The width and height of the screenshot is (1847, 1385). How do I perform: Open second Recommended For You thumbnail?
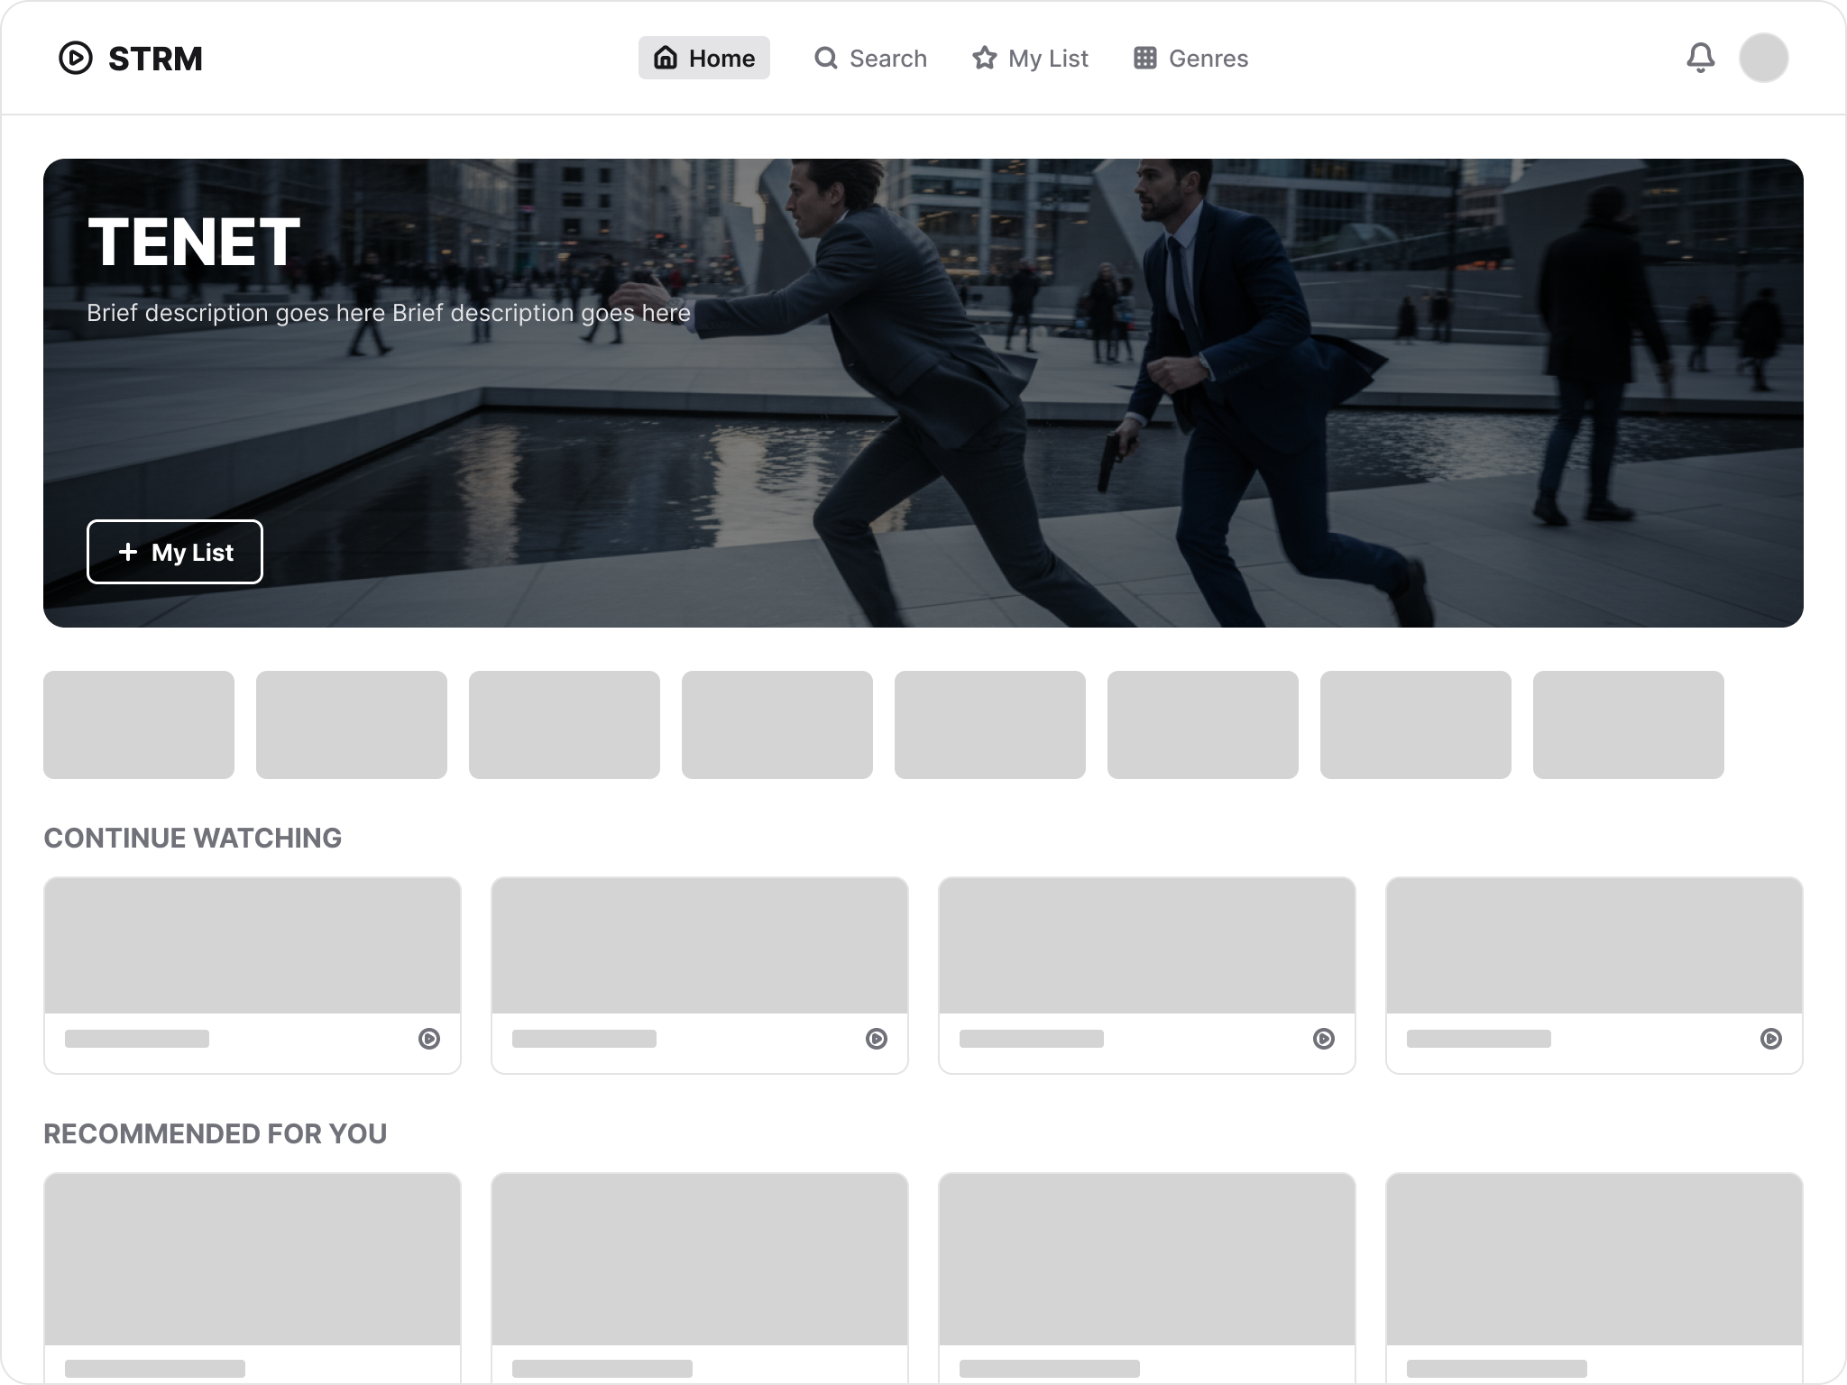click(x=700, y=1259)
